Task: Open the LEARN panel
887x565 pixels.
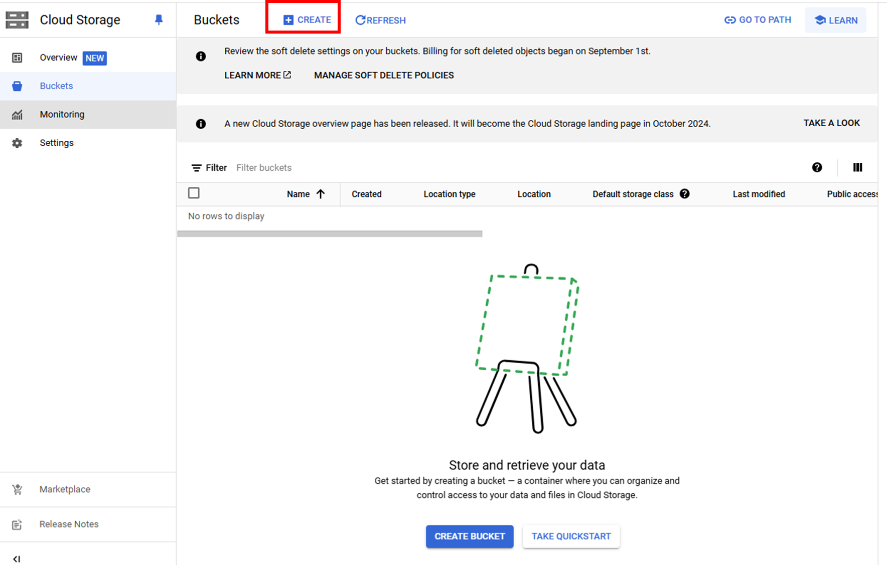Action: coord(836,20)
